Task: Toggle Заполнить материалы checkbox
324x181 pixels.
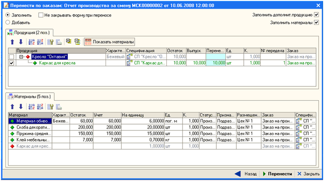Action: point(316,22)
